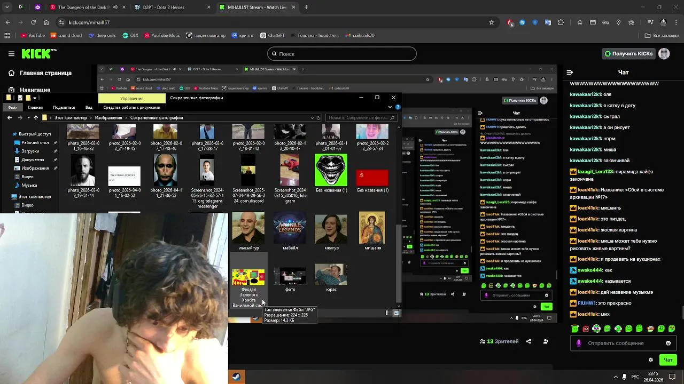Click taskbar microphone tray icon
Viewport: 684px width, 384px height.
[625, 377]
